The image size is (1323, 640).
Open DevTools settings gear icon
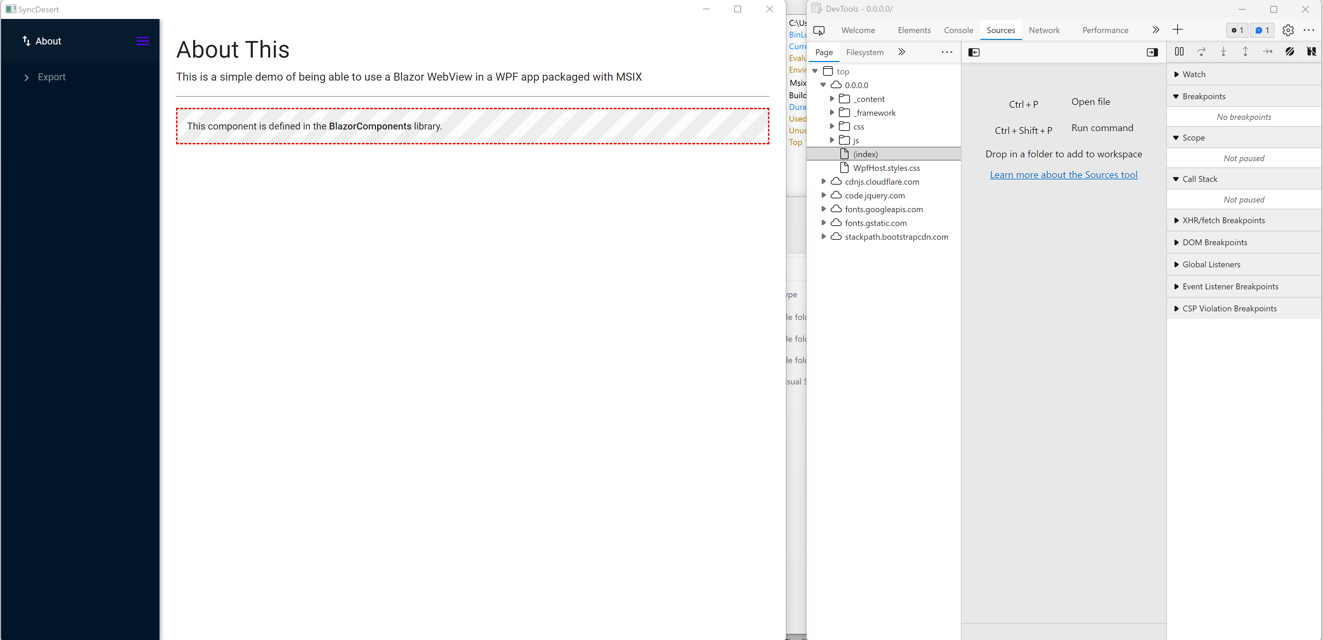click(x=1288, y=30)
